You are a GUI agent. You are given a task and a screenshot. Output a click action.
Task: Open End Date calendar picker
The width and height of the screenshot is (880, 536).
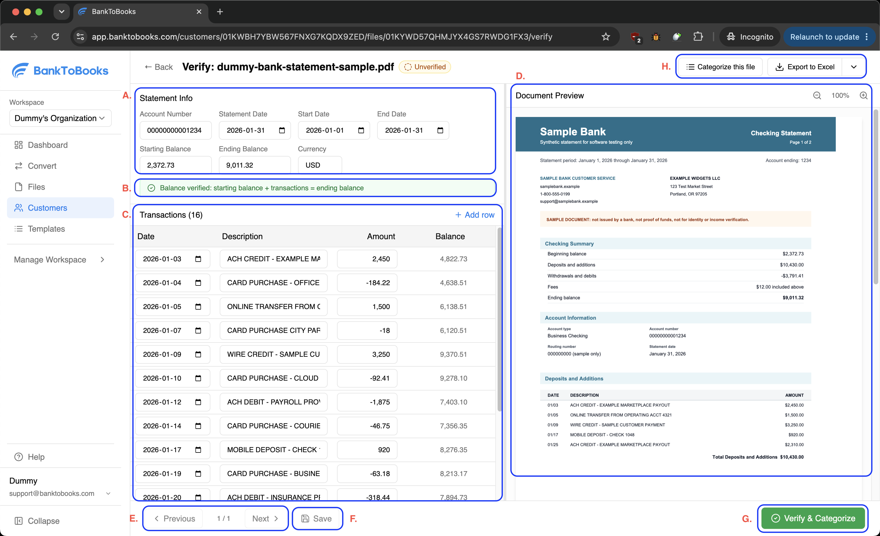coord(440,130)
